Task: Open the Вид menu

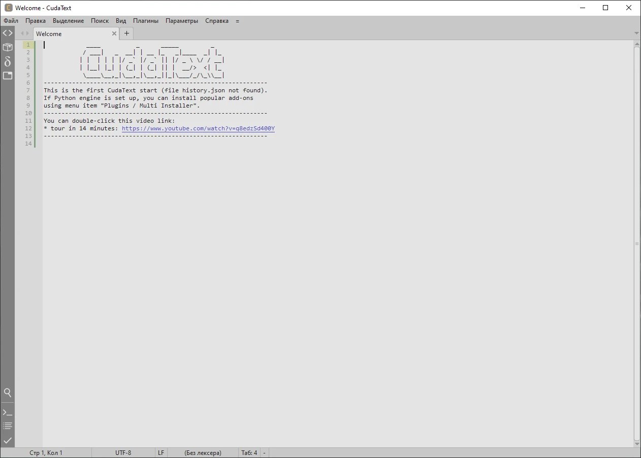Action: tap(121, 21)
